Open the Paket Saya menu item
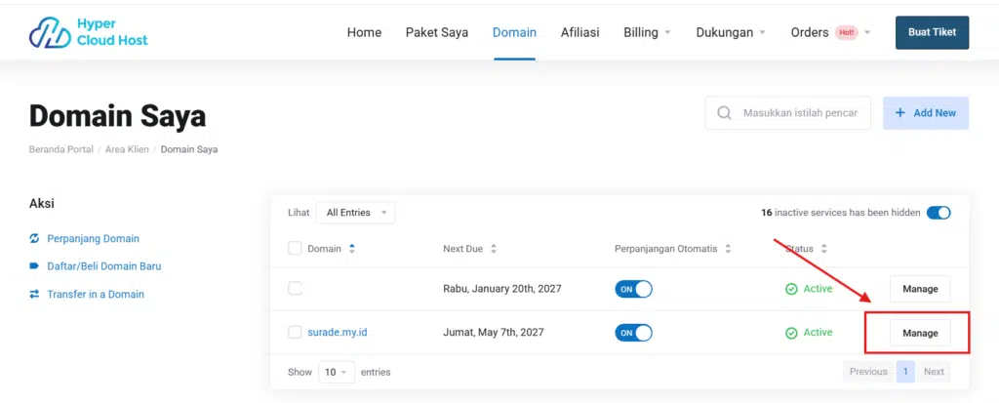Image resolution: width=999 pixels, height=403 pixels. [437, 32]
